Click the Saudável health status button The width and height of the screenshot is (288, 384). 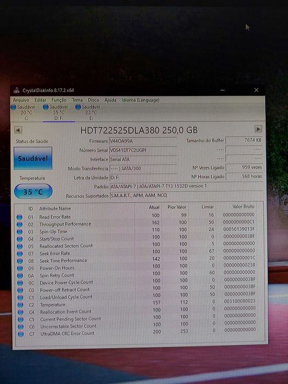pyautogui.click(x=33, y=158)
